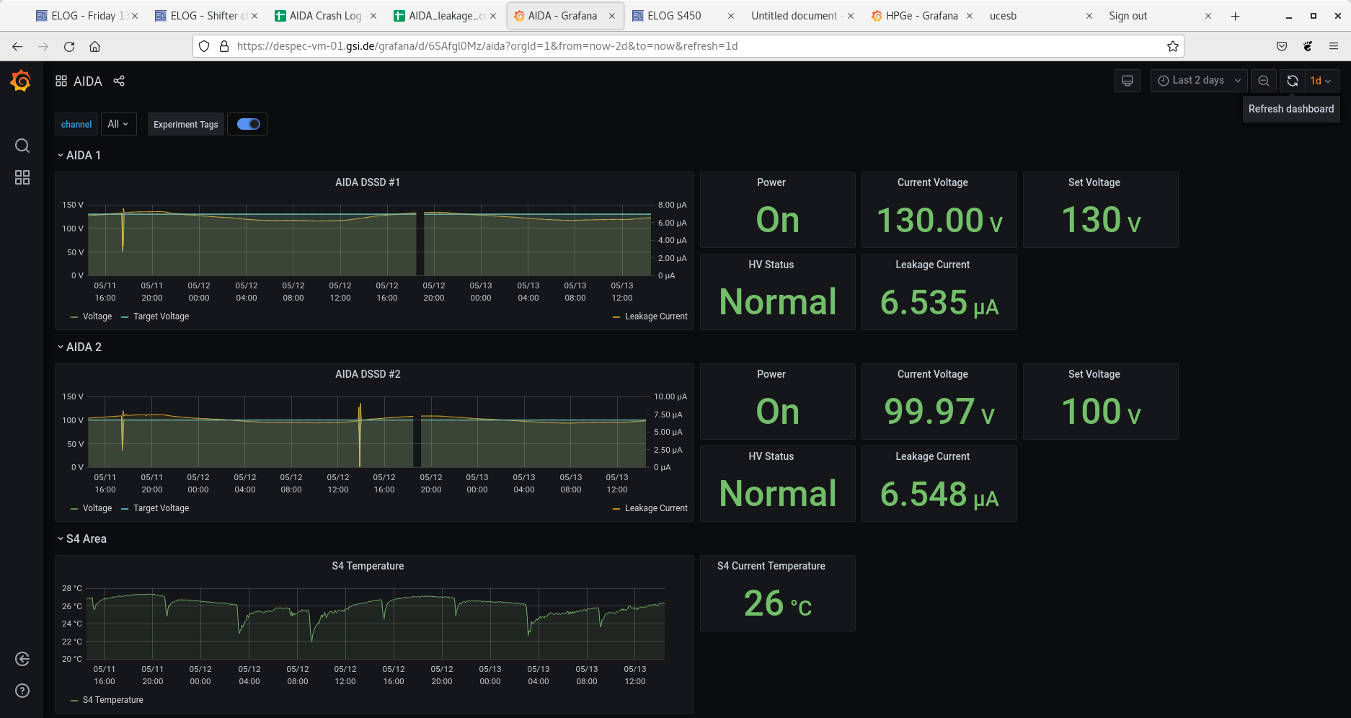Zoom out time range with magnifier icon
1351x718 pixels.
(x=1264, y=81)
